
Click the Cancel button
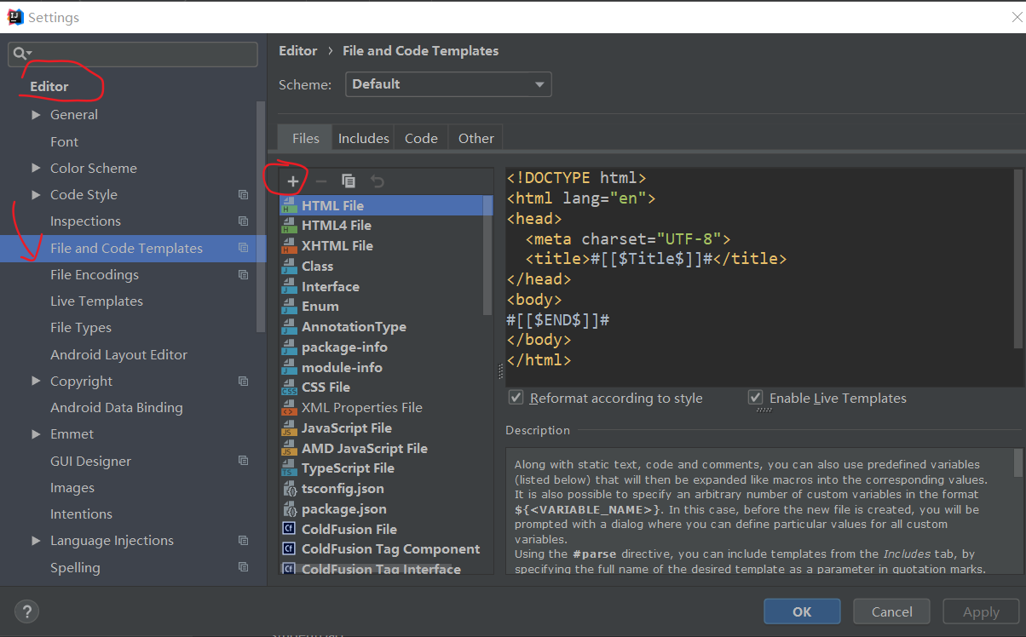coord(891,611)
